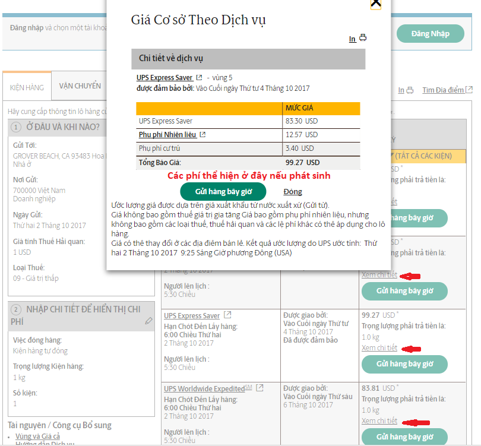Click the external link icon beside UPS Worldwide Expedited
The width and height of the screenshot is (481, 446).
tap(260, 388)
